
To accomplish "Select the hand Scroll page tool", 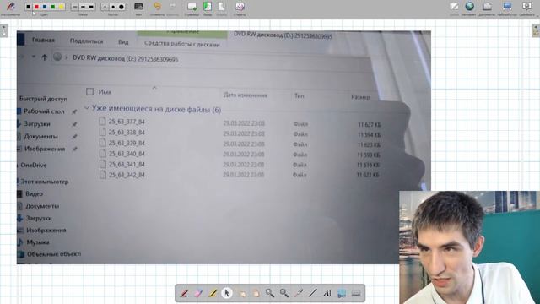I will click(x=256, y=293).
